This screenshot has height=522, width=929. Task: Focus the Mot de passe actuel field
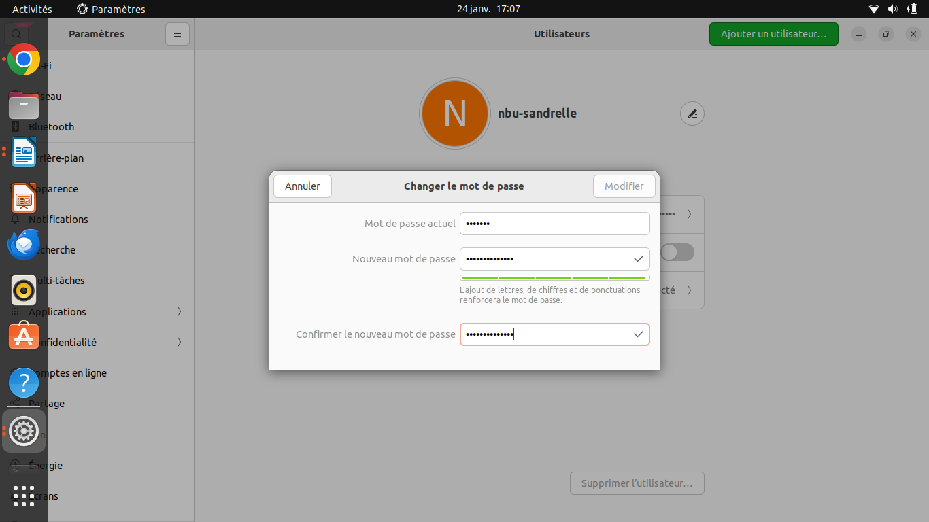tap(555, 224)
